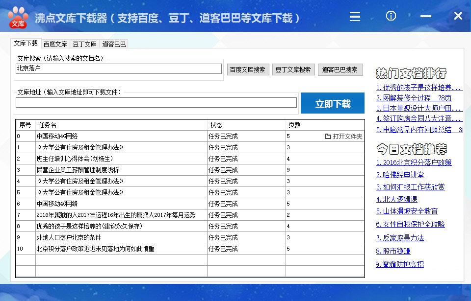This screenshot has width=471, height=301.
Task: Click the 百度文库搜索 button
Action: (x=248, y=69)
